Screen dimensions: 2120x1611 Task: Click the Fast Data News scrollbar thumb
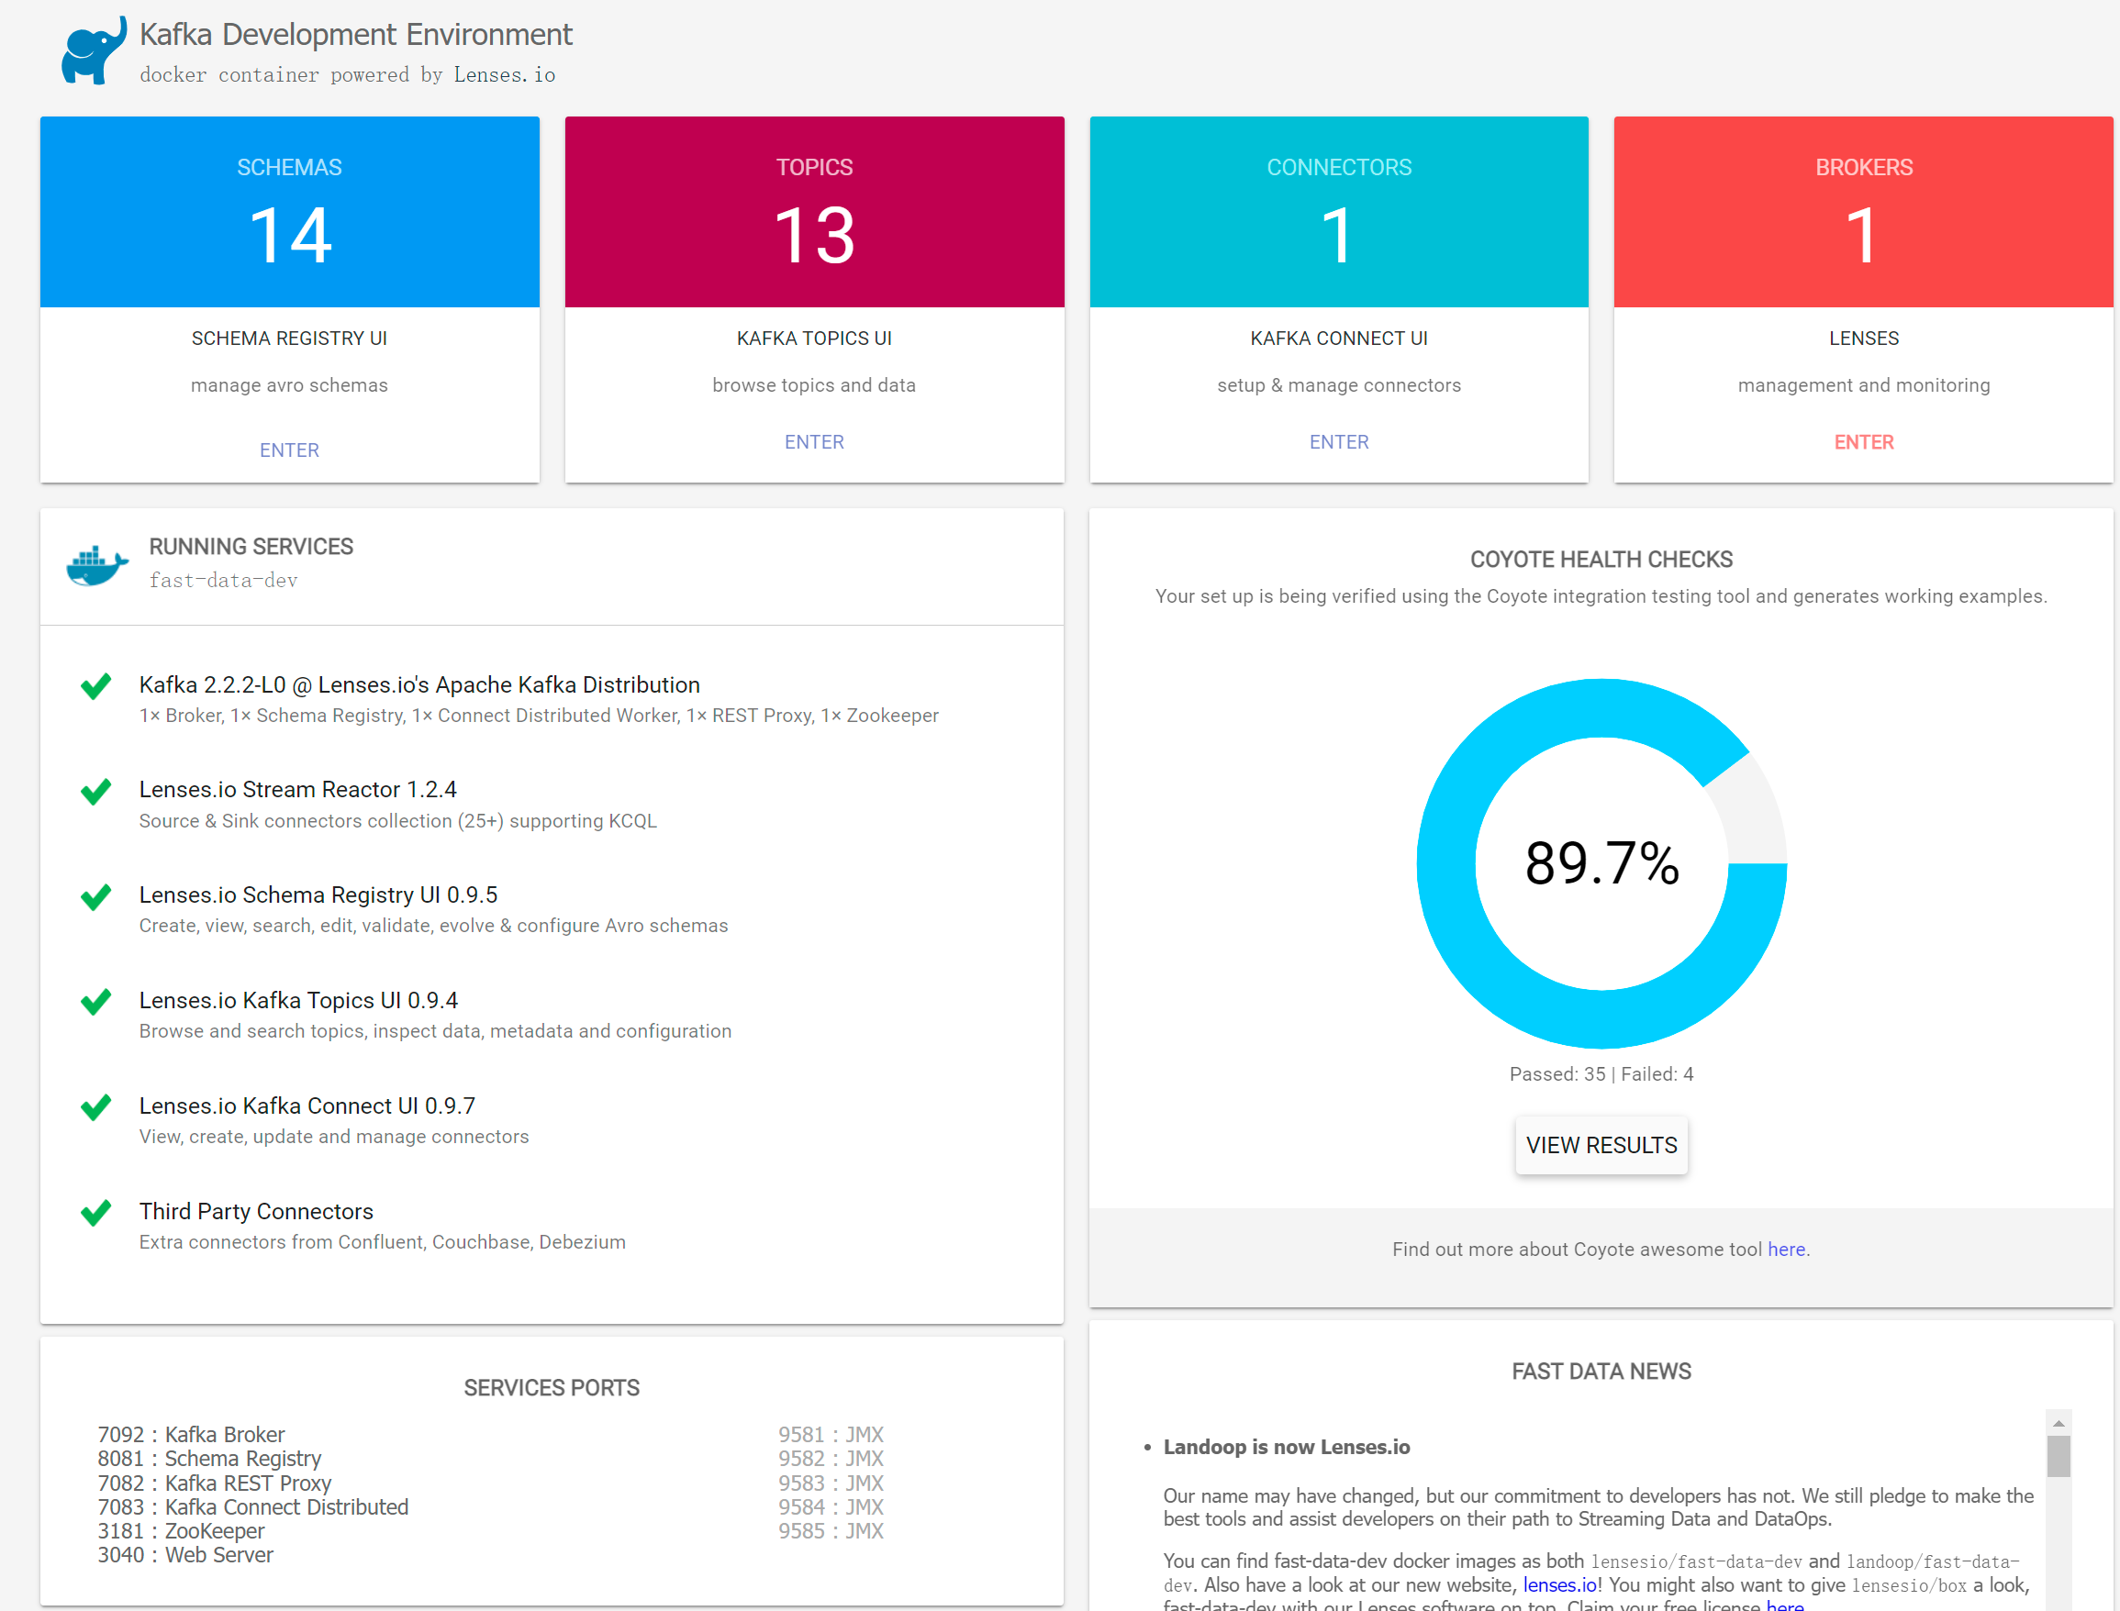tap(2058, 1456)
